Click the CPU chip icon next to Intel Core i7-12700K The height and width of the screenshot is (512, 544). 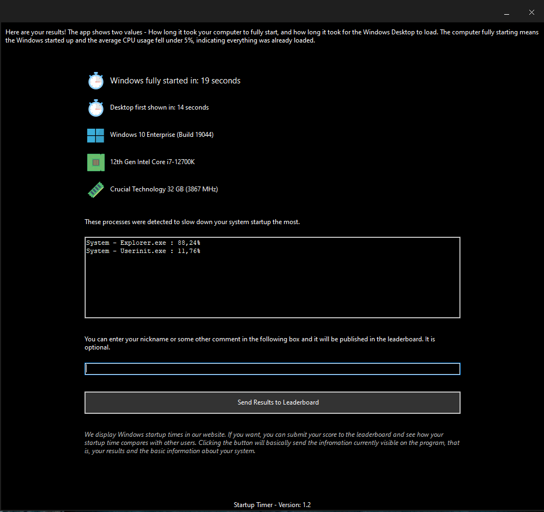tap(96, 162)
